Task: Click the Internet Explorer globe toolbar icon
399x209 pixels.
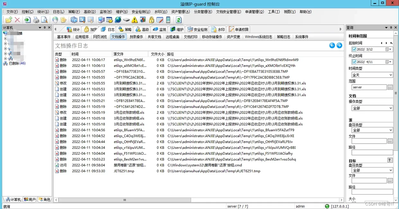Action: point(118,20)
